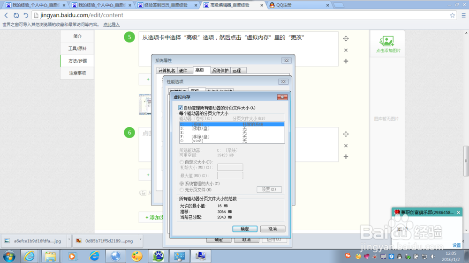Viewport: 469px width, 263px height.
Task: Select drive G: [win8] row in list
Action: (232, 141)
